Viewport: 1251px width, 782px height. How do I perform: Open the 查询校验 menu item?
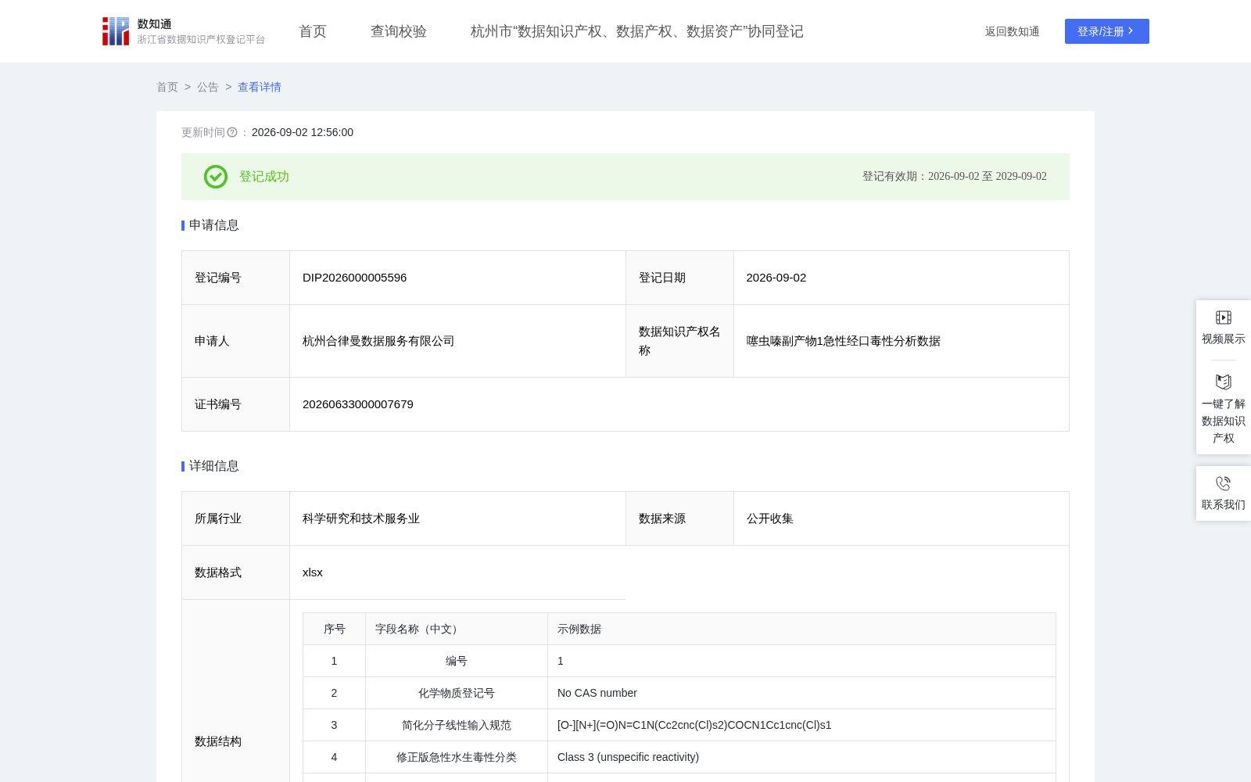pyautogui.click(x=399, y=31)
